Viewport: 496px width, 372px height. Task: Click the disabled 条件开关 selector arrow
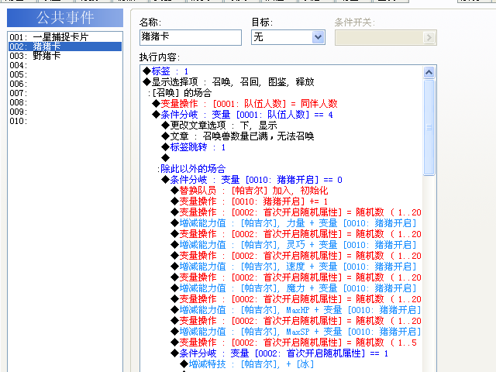click(429, 38)
